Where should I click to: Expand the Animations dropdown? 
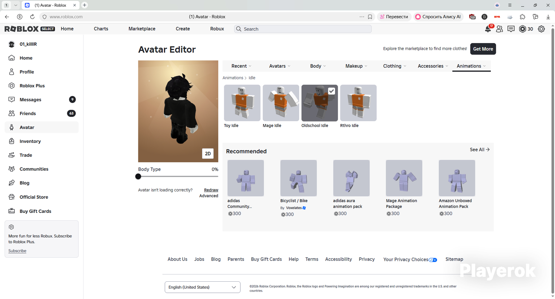pos(471,66)
